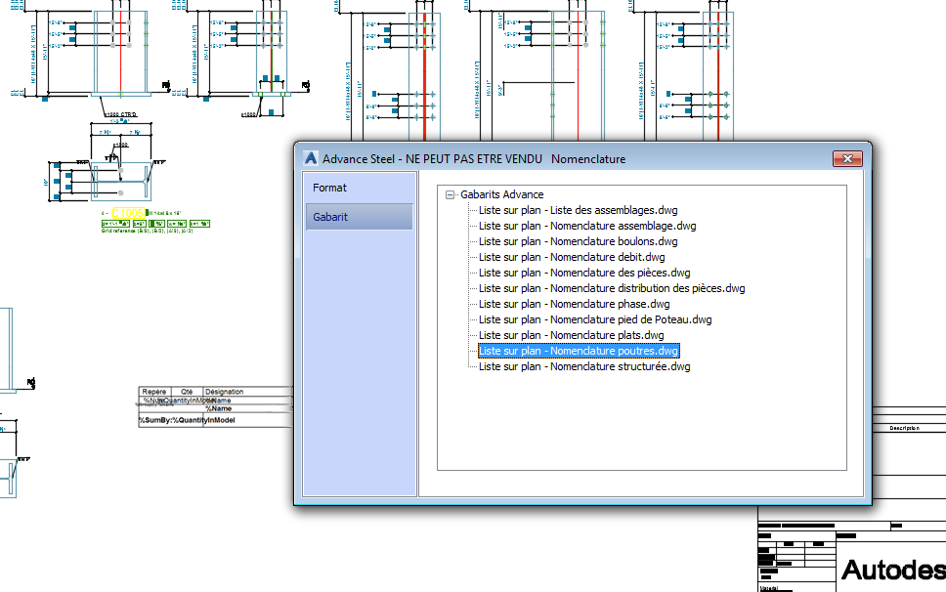Click the Description header in the drawing title block
The image size is (946, 592).
(904, 428)
